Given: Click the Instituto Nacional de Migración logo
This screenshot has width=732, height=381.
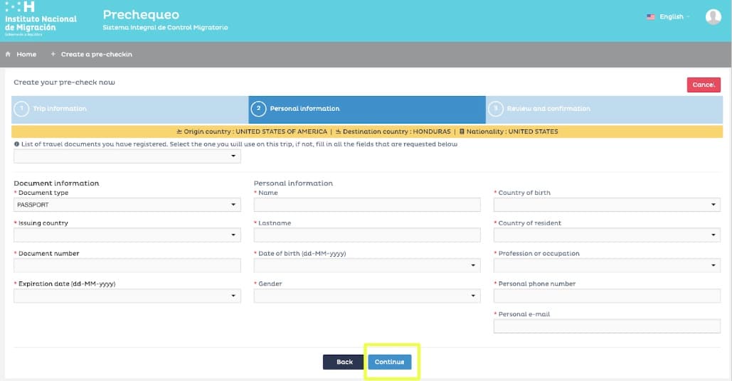Looking at the screenshot, I should [x=41, y=19].
